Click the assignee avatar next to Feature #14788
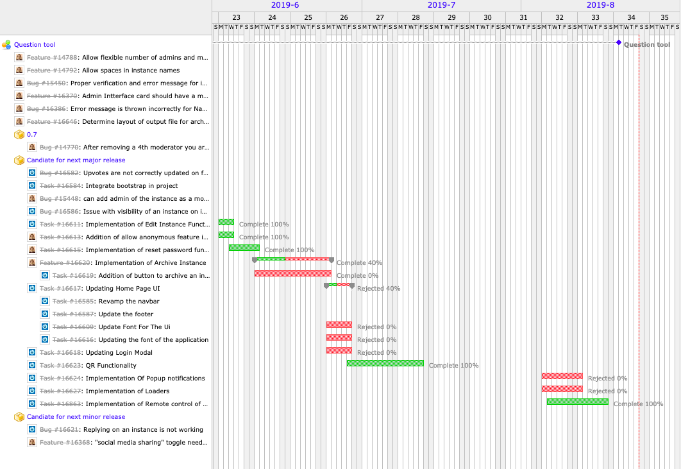 (x=19, y=58)
